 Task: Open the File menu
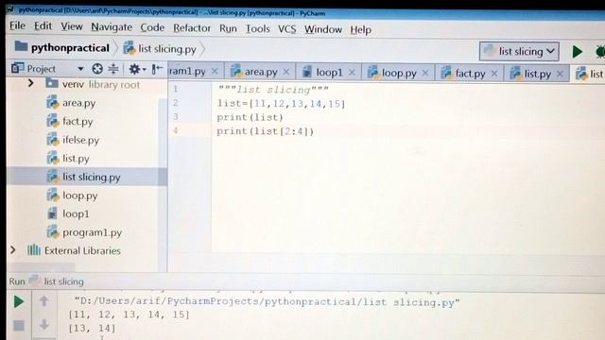point(17,25)
